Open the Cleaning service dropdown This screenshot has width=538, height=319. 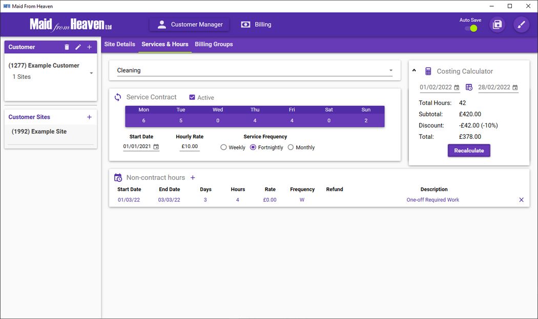pyautogui.click(x=255, y=71)
